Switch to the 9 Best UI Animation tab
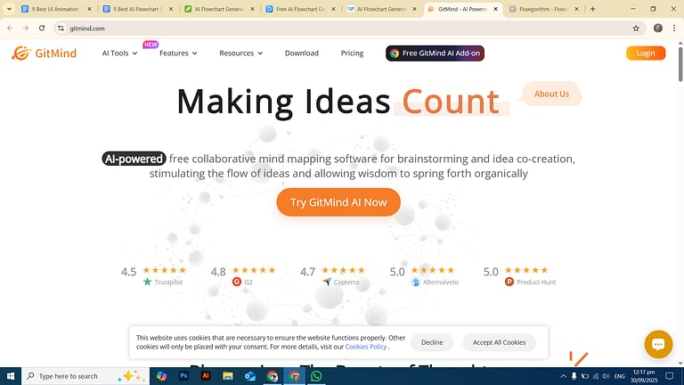684x385 pixels. [x=57, y=9]
